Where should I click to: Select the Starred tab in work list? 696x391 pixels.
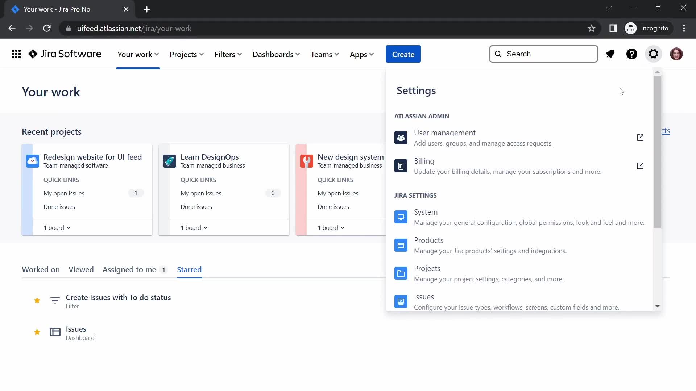point(189,269)
